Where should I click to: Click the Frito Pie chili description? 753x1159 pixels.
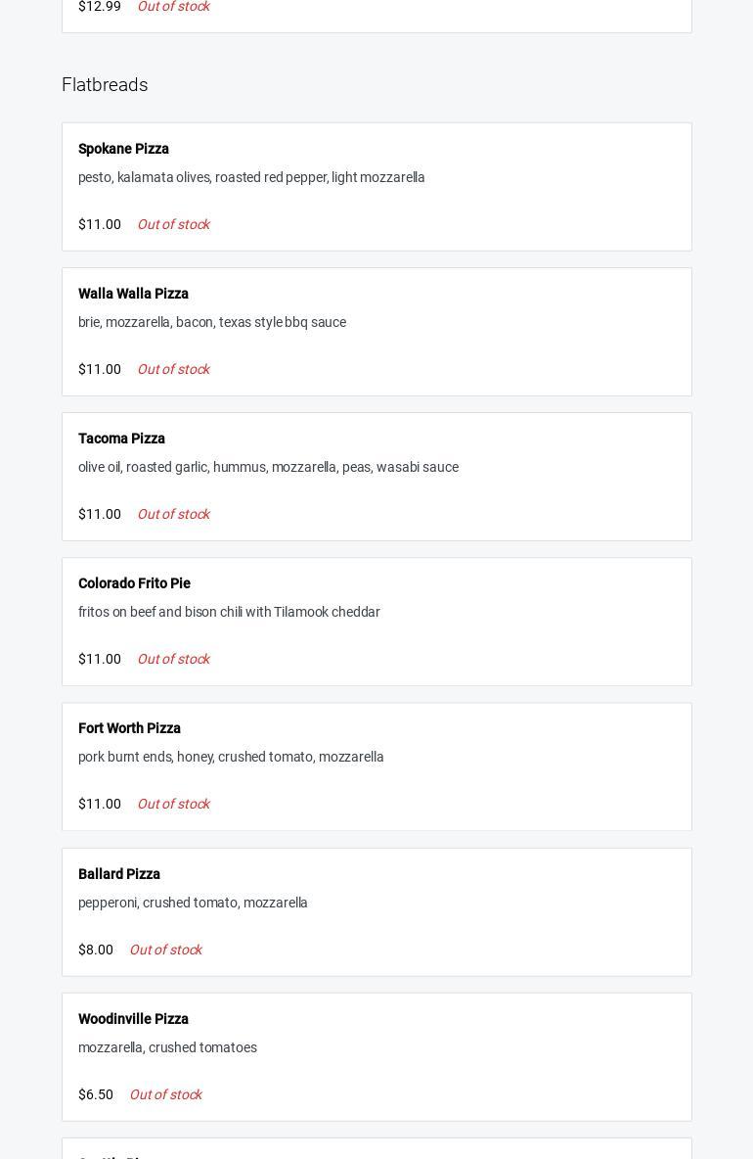pyautogui.click(x=229, y=612)
